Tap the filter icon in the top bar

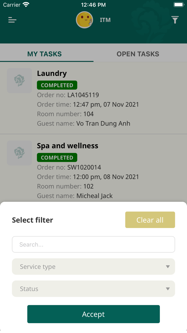[175, 20]
